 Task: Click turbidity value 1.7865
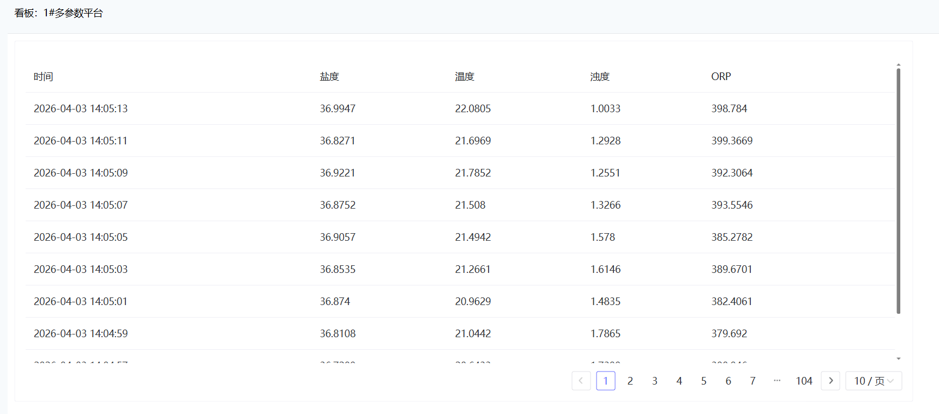pos(605,333)
